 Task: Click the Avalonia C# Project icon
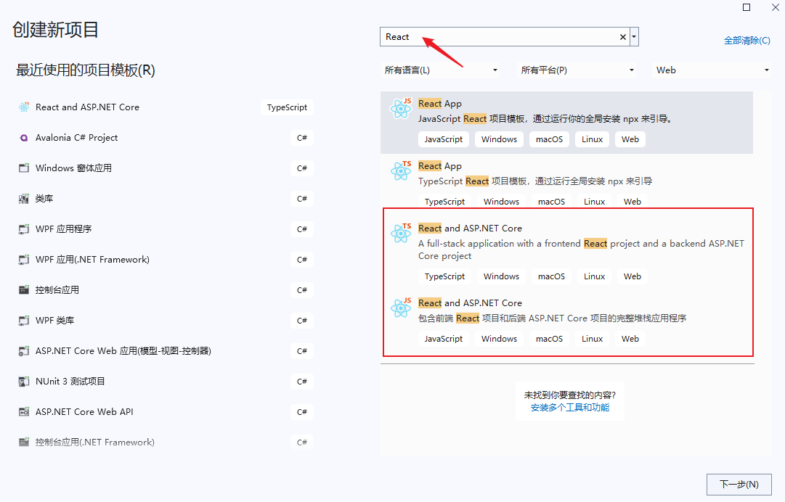[23, 138]
